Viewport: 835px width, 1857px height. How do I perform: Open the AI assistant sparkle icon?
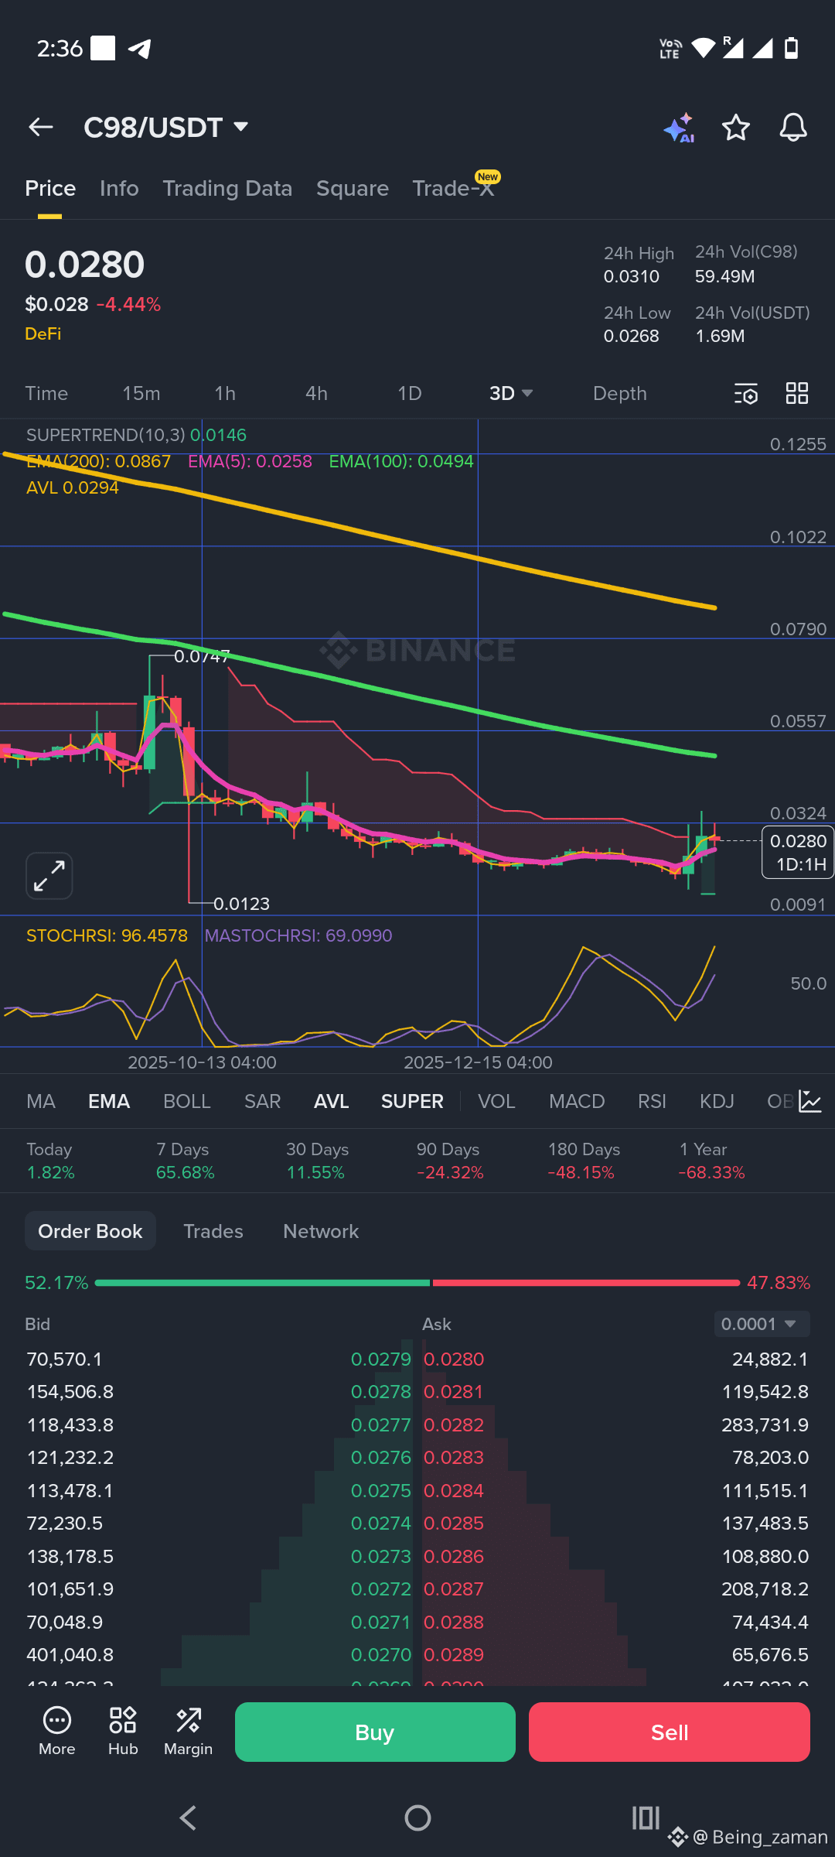(679, 128)
